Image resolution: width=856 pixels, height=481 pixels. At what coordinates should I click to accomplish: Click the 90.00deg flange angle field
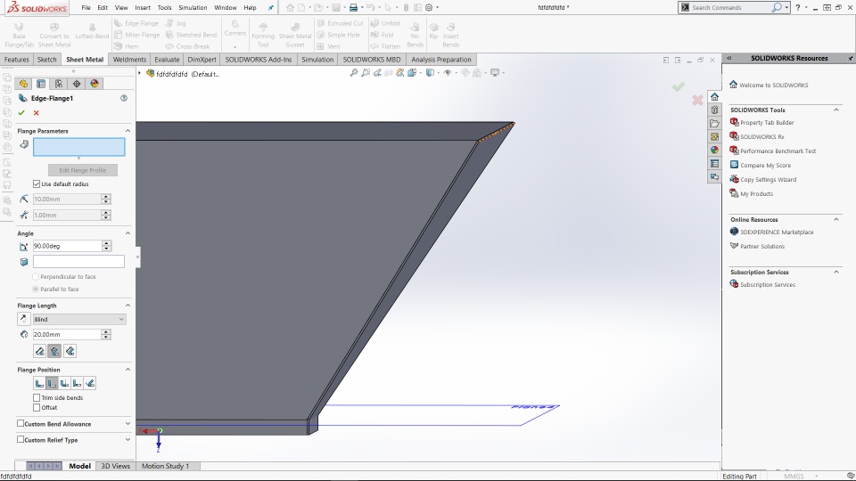(67, 246)
